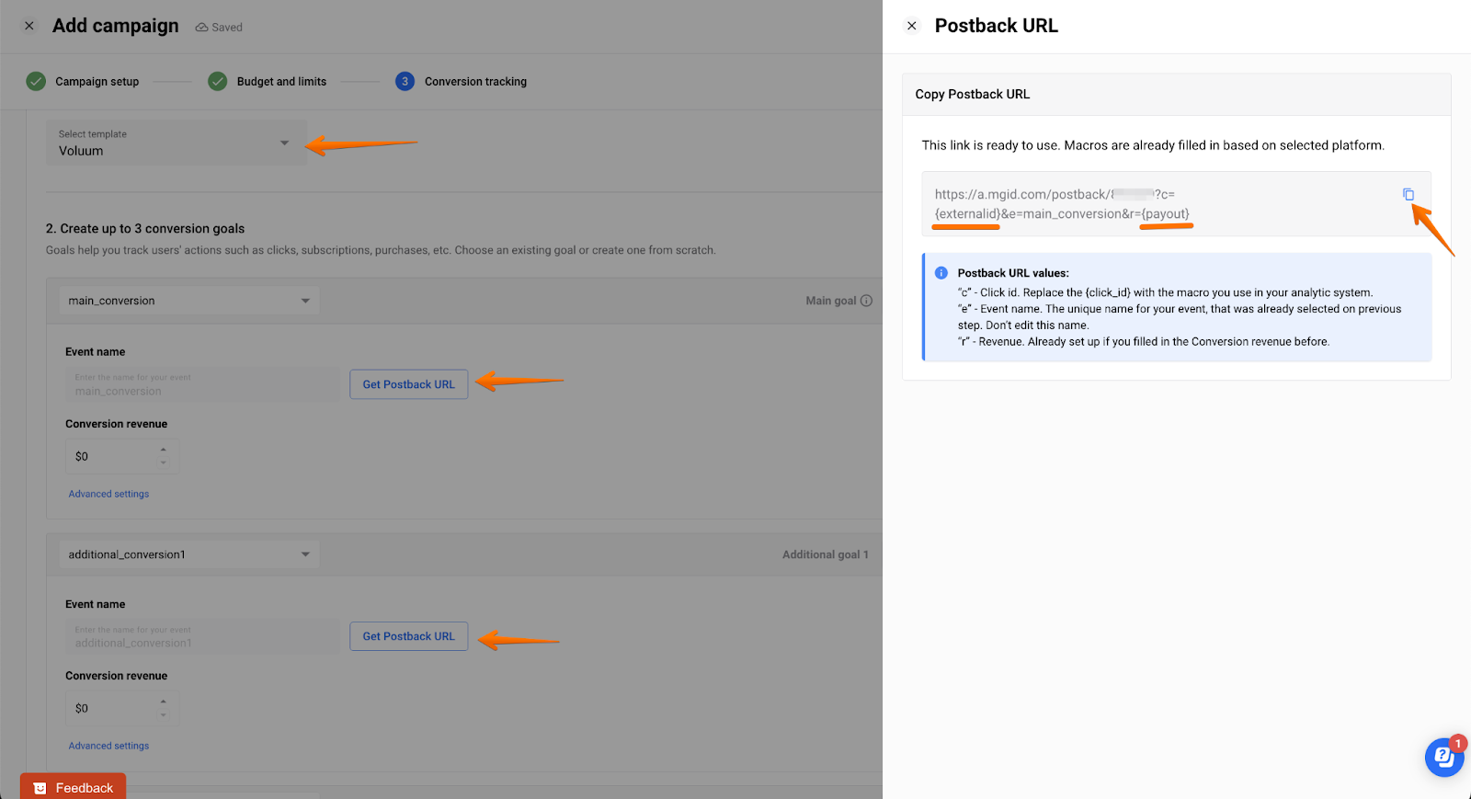This screenshot has width=1471, height=799.
Task: Open the help chat widget
Action: tap(1443, 757)
